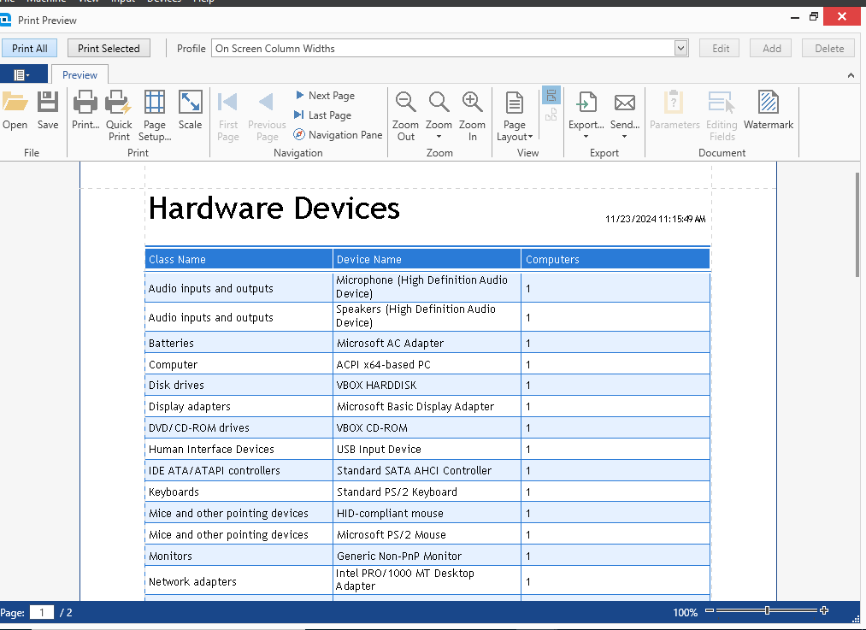Click 'Generic Non-PnP Monitor' cell
The image size is (866, 630).
coord(427,556)
